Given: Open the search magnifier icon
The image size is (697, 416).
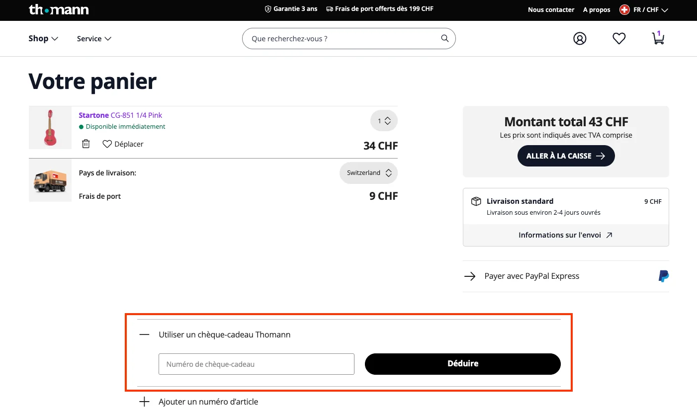Looking at the screenshot, I should pyautogui.click(x=444, y=38).
